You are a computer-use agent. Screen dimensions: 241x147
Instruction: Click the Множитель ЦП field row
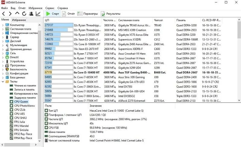[69, 123]
